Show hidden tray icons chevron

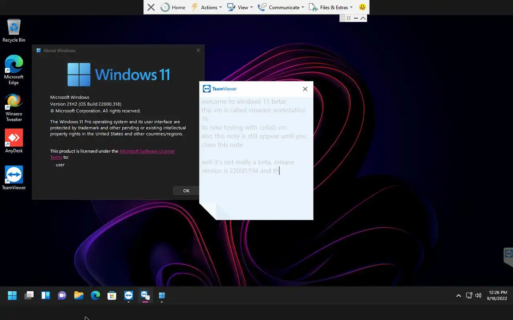pos(458,296)
